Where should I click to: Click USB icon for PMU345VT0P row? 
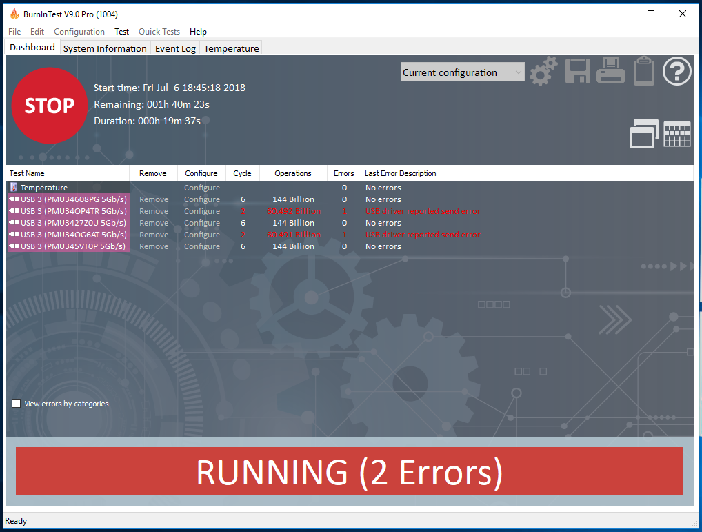click(x=14, y=246)
